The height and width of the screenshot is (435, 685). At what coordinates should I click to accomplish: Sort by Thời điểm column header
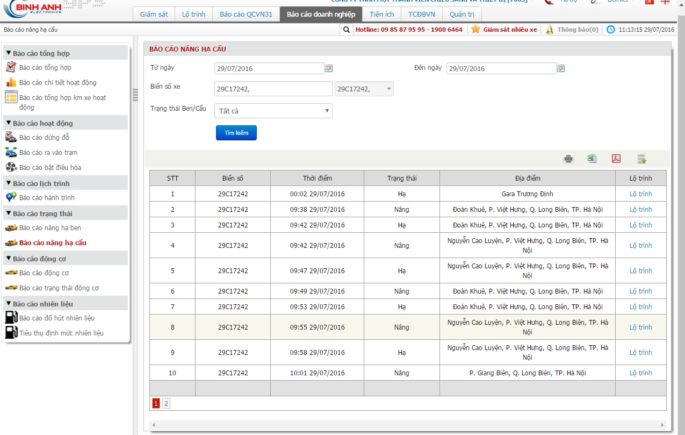click(x=317, y=178)
